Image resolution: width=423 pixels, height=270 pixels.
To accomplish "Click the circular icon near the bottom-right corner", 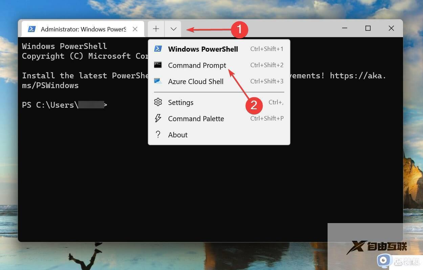I will click(384, 260).
